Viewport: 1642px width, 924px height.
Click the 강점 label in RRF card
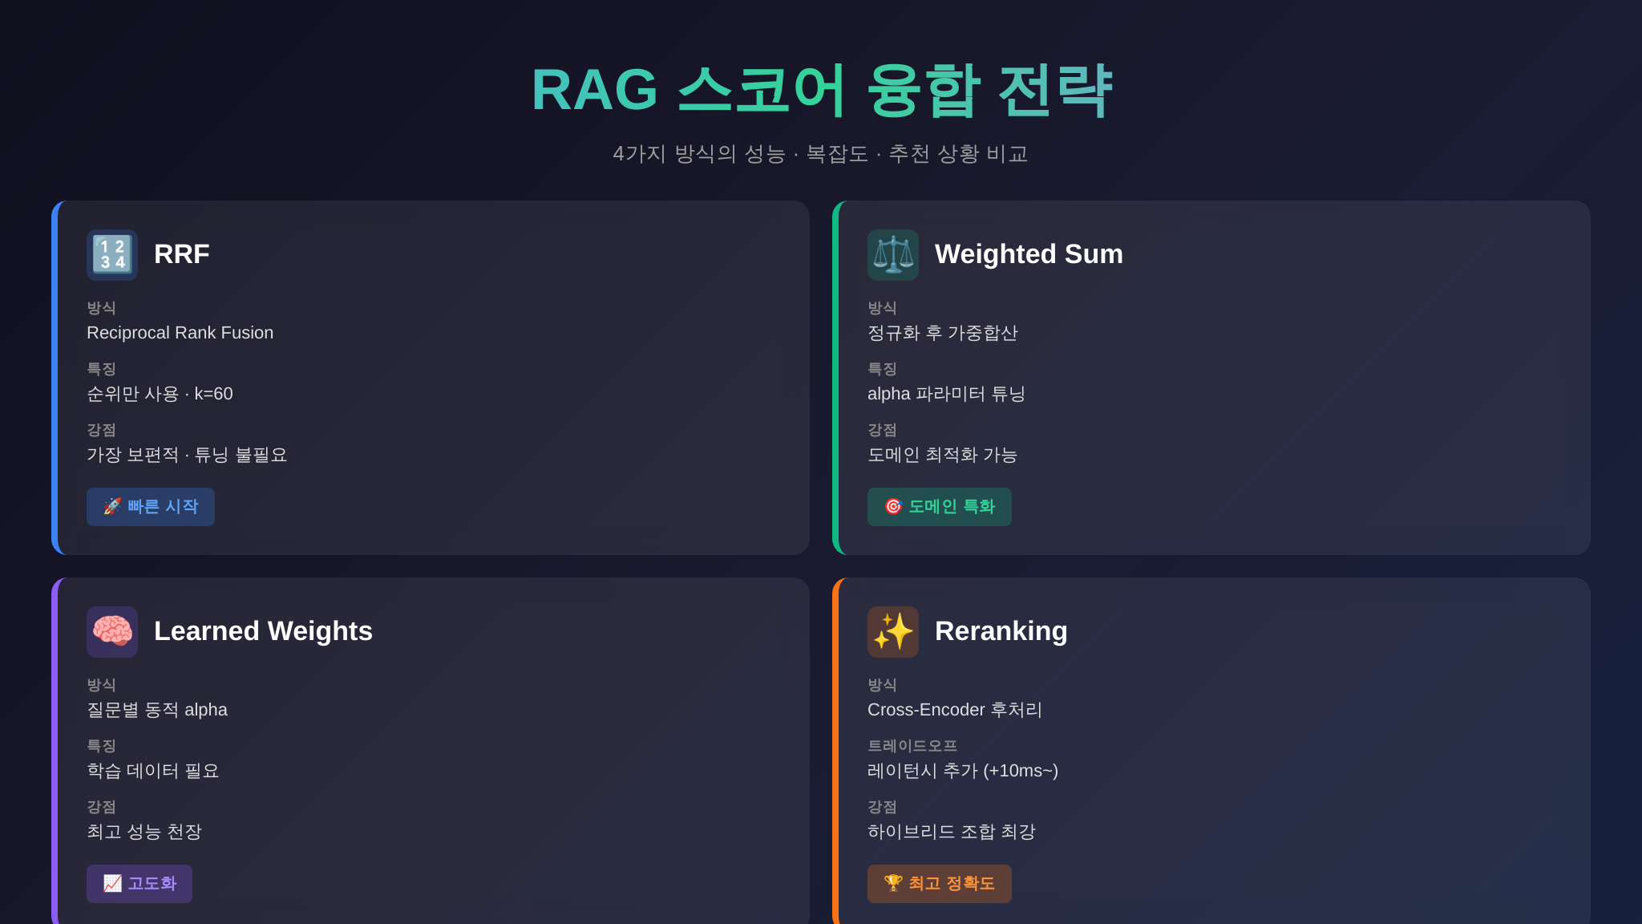pyautogui.click(x=101, y=430)
